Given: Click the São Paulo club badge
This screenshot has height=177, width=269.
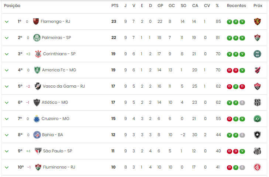Looking at the screenshot, I should point(38,151).
